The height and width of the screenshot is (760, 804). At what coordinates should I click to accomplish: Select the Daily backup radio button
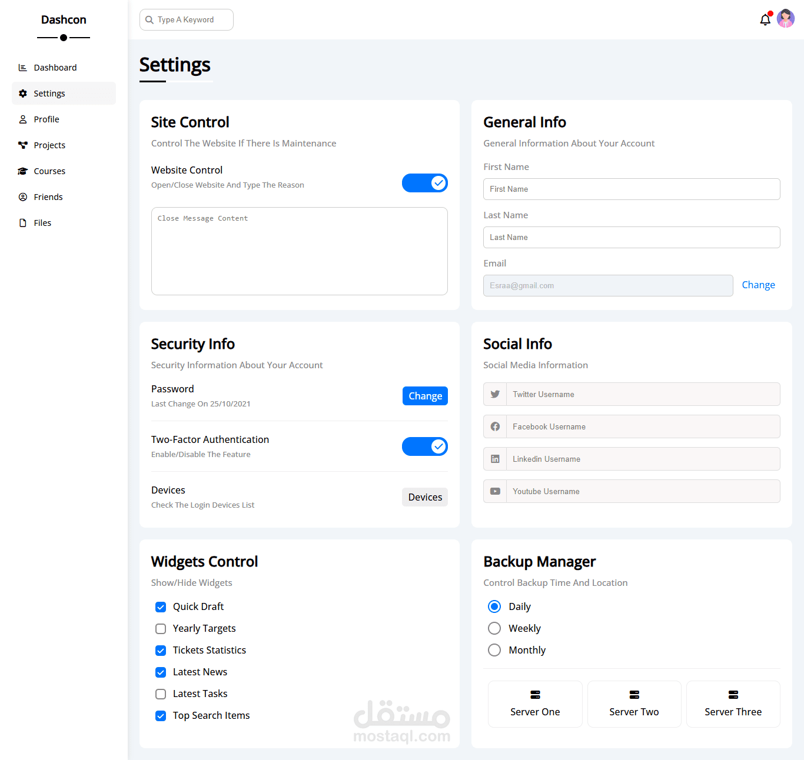(x=494, y=606)
